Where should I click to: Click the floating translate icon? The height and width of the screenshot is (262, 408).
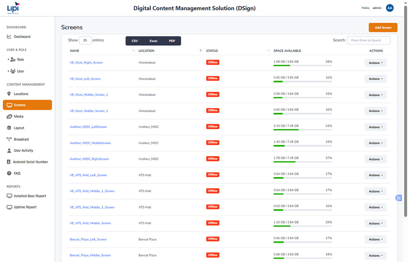[399, 198]
